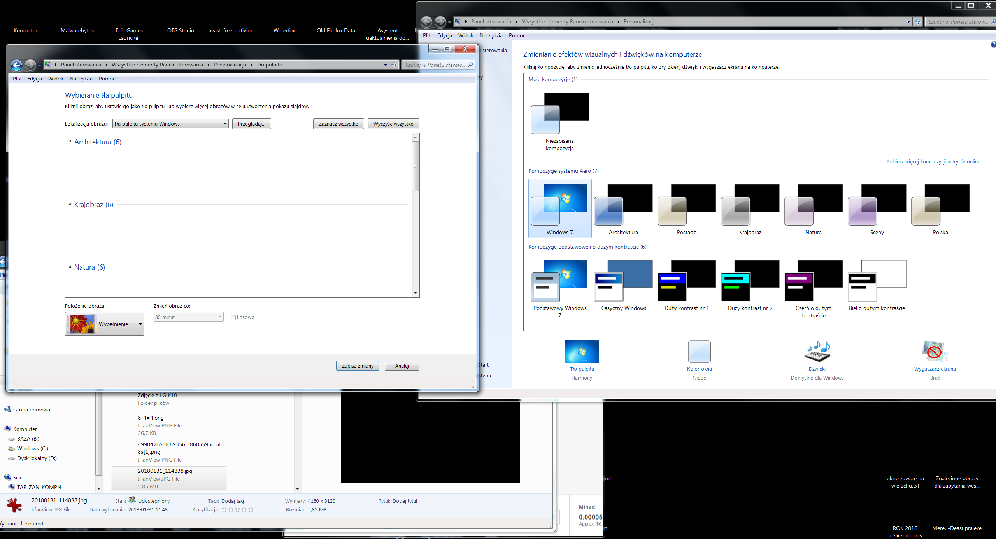The width and height of the screenshot is (996, 539).
Task: Select the Architektura Aero theme thumbnail
Action: click(x=623, y=208)
